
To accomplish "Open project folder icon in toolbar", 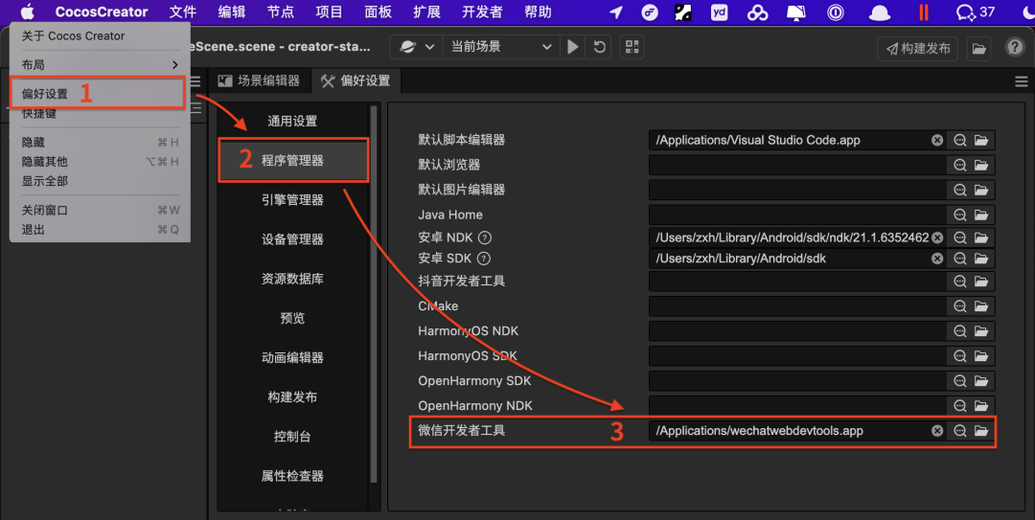I will pos(978,48).
